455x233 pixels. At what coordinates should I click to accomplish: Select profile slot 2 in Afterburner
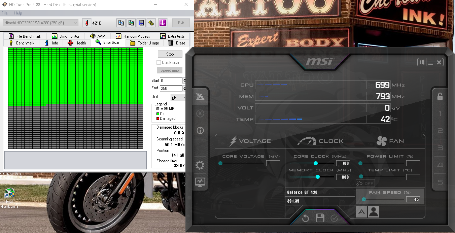(x=440, y=131)
